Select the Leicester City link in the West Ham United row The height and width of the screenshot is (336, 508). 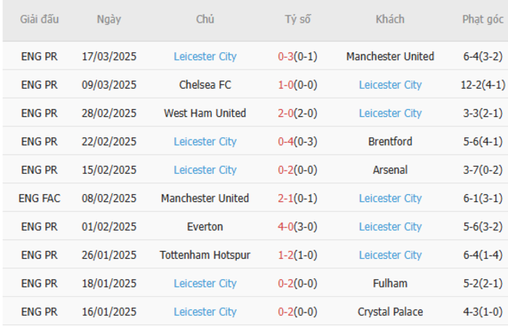point(390,113)
